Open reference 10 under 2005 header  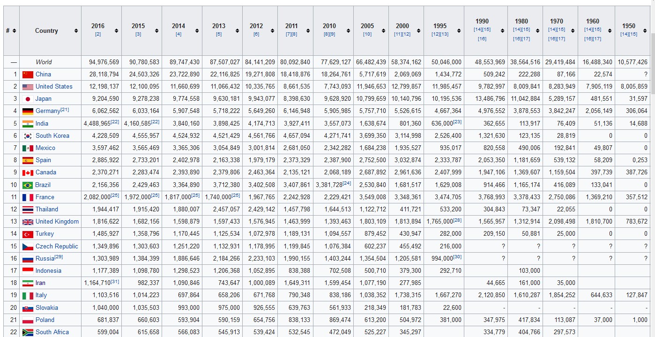pos(367,34)
